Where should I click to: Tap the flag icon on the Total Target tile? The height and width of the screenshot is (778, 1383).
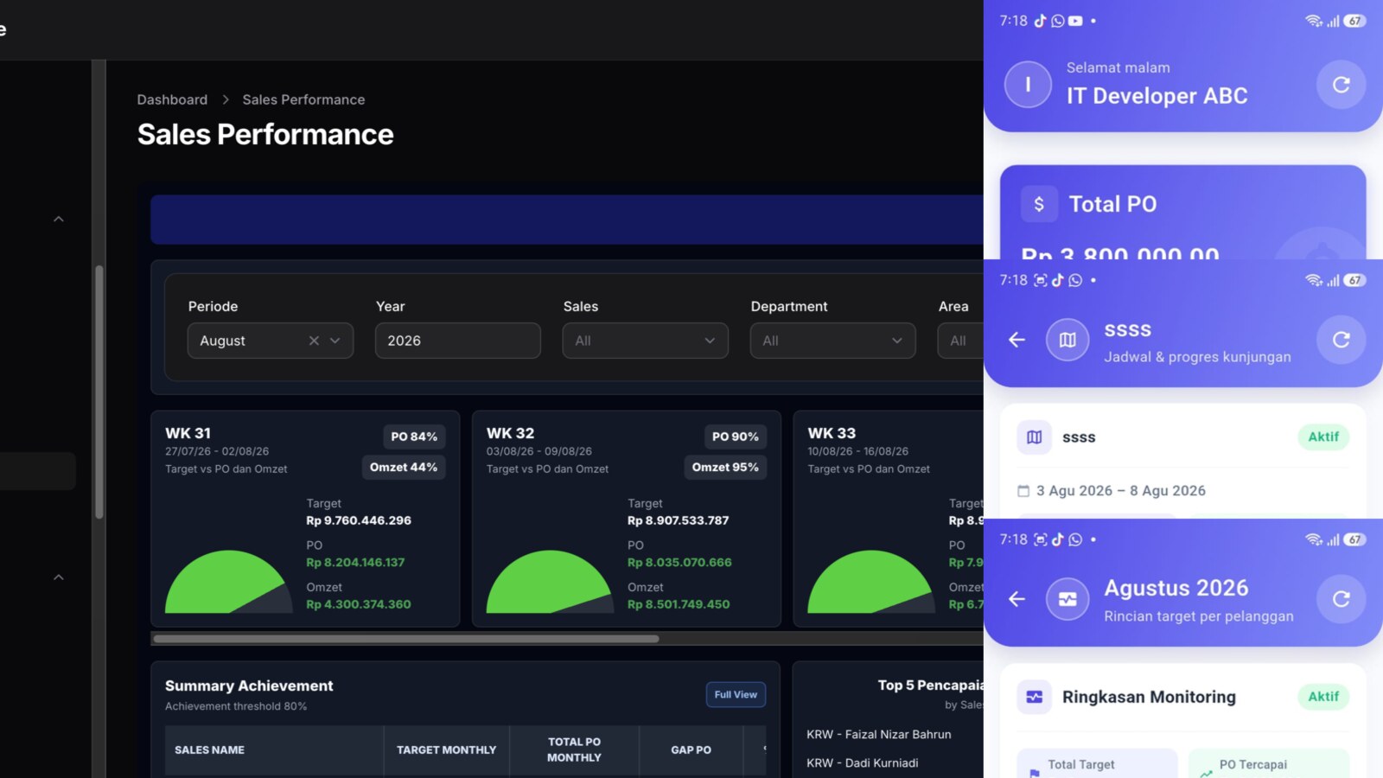click(1035, 774)
